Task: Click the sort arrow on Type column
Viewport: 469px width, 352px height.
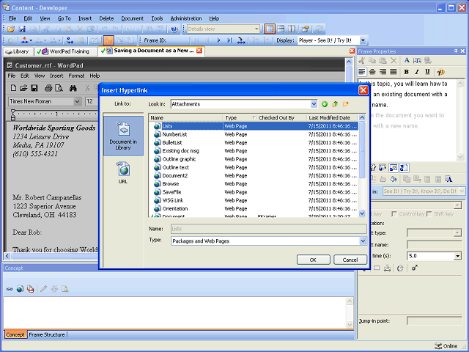Action: (x=254, y=118)
